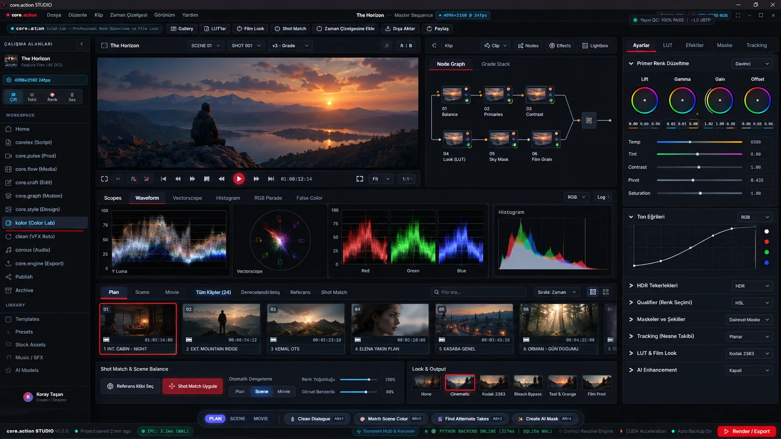Open the Zaman Çizelgesi menu
The width and height of the screenshot is (781, 439).
(128, 15)
